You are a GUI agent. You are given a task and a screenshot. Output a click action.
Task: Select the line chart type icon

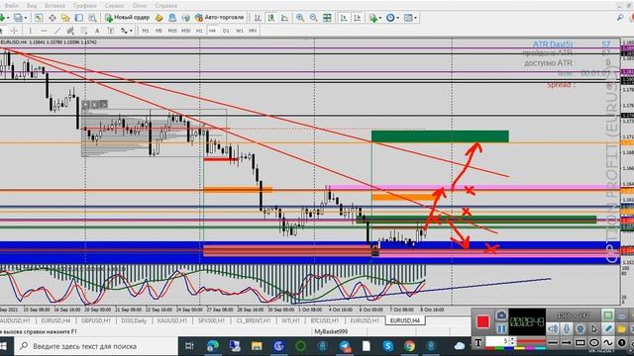pos(284,18)
